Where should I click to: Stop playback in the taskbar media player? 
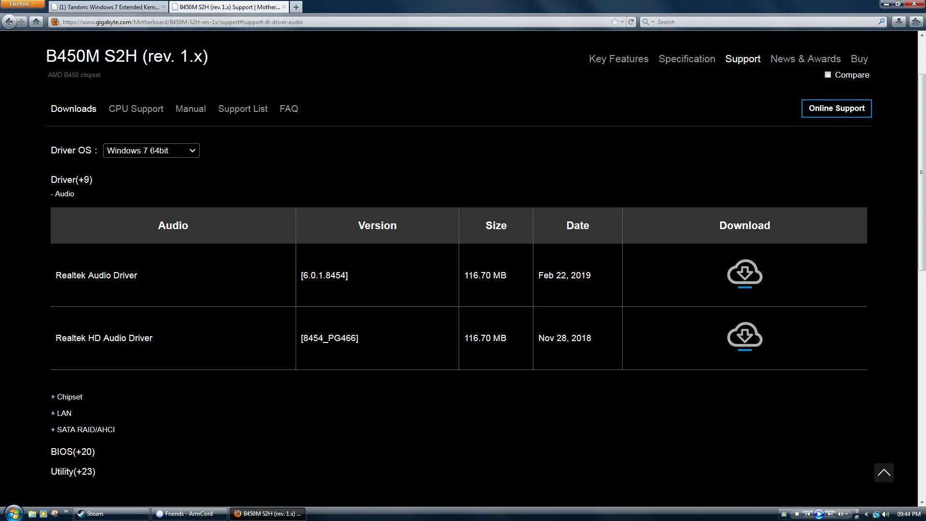coord(796,514)
